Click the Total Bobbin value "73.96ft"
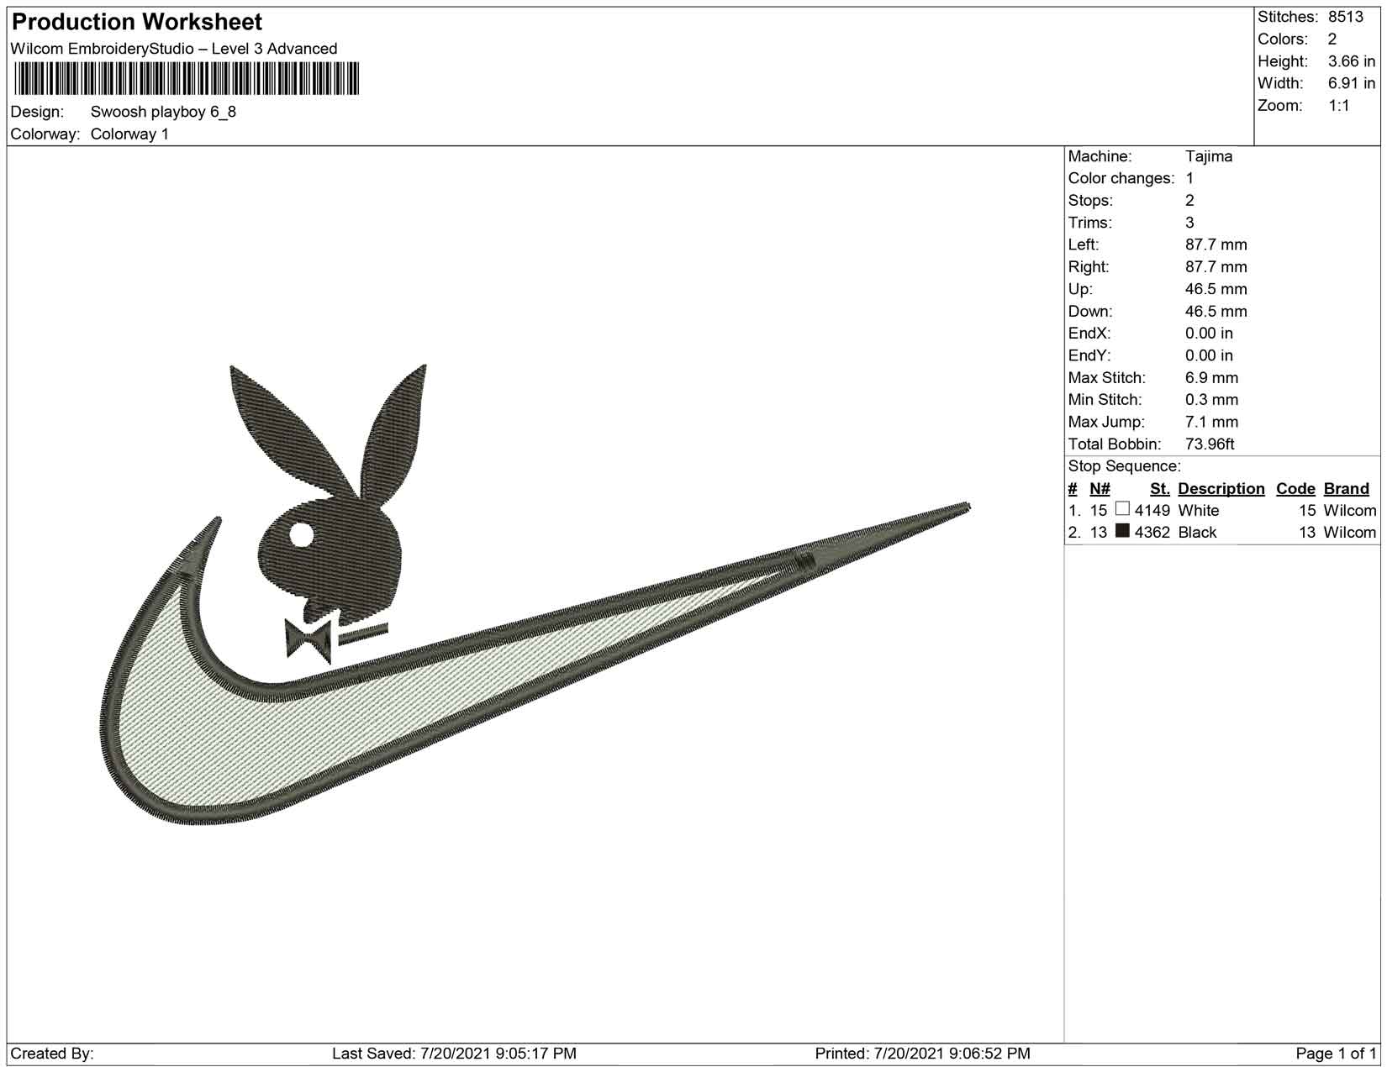The height and width of the screenshot is (1067, 1387). click(x=1210, y=444)
